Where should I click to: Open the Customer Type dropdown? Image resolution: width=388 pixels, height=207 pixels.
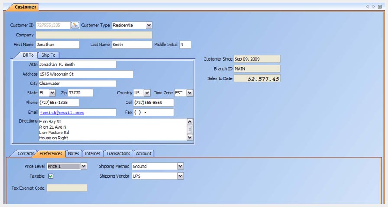pyautogui.click(x=149, y=25)
